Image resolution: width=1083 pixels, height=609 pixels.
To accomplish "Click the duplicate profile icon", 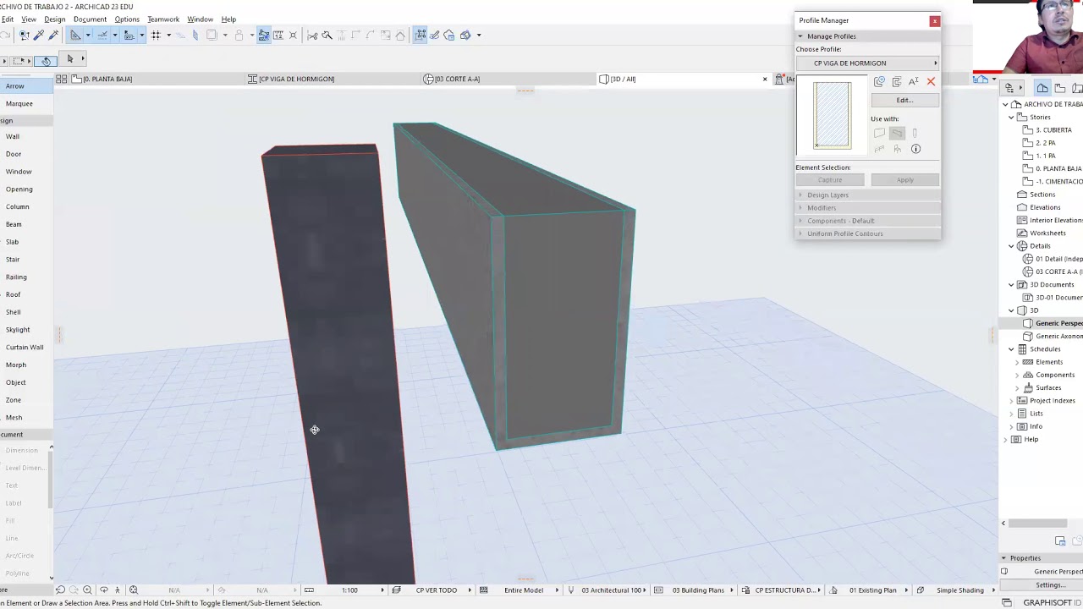I will point(897,81).
